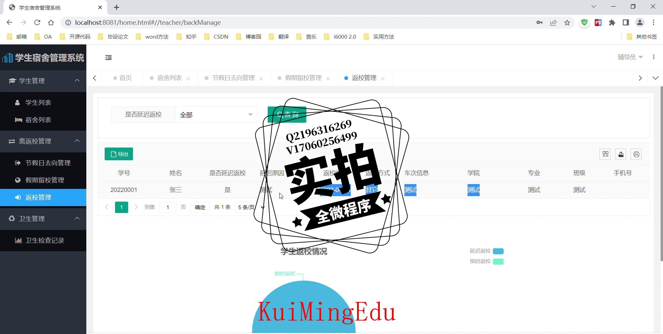Switch to the 首页 tab
Viewport: 663px width, 334px height.
click(x=123, y=78)
